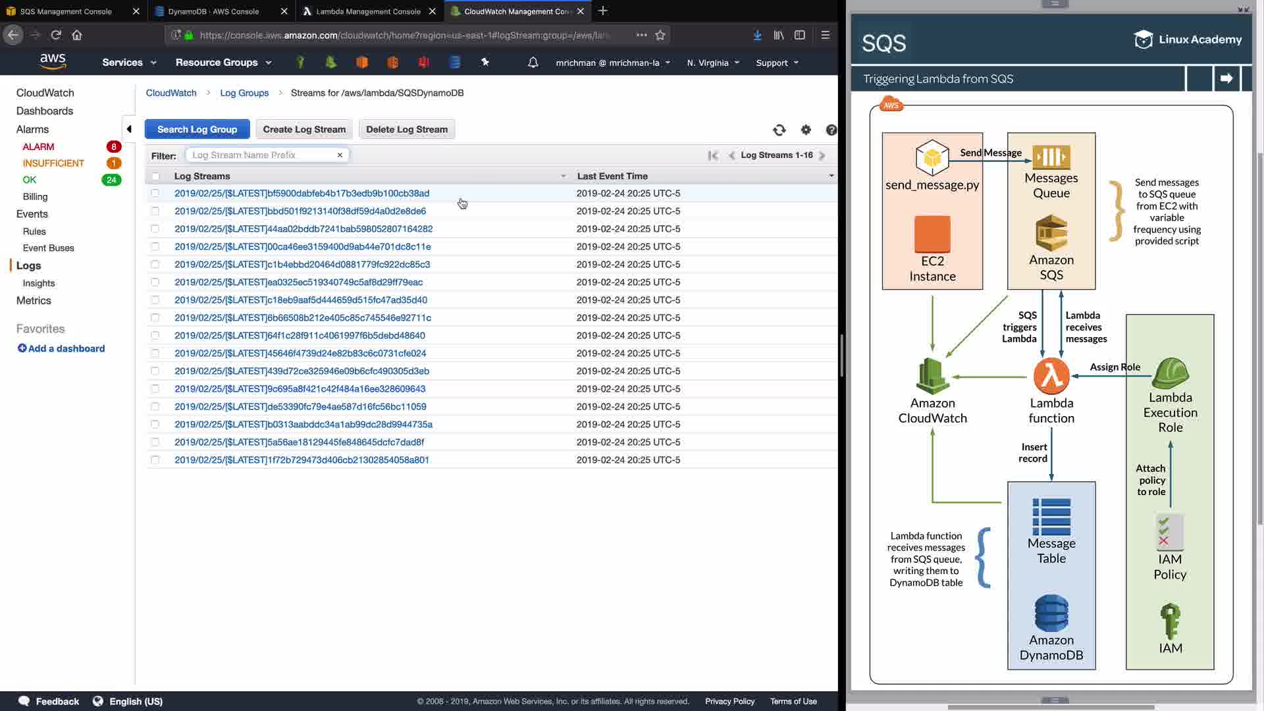
Task: Open the log stream settings gear
Action: pos(806,130)
